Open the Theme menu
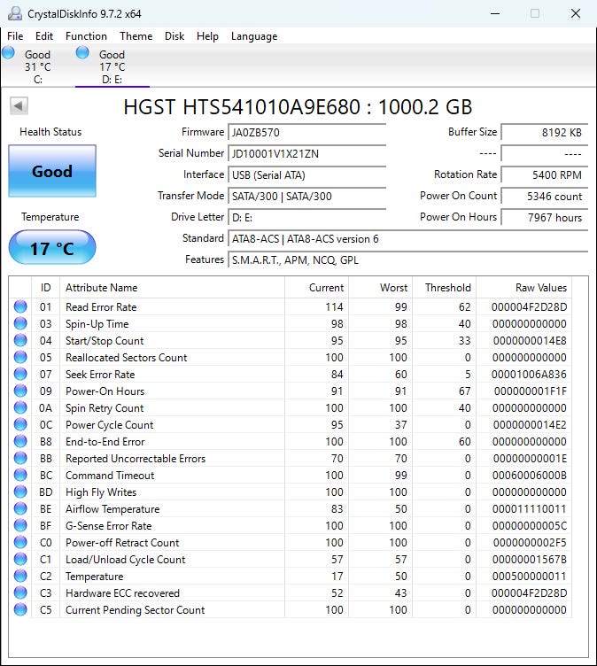The image size is (597, 666). pyautogui.click(x=136, y=36)
